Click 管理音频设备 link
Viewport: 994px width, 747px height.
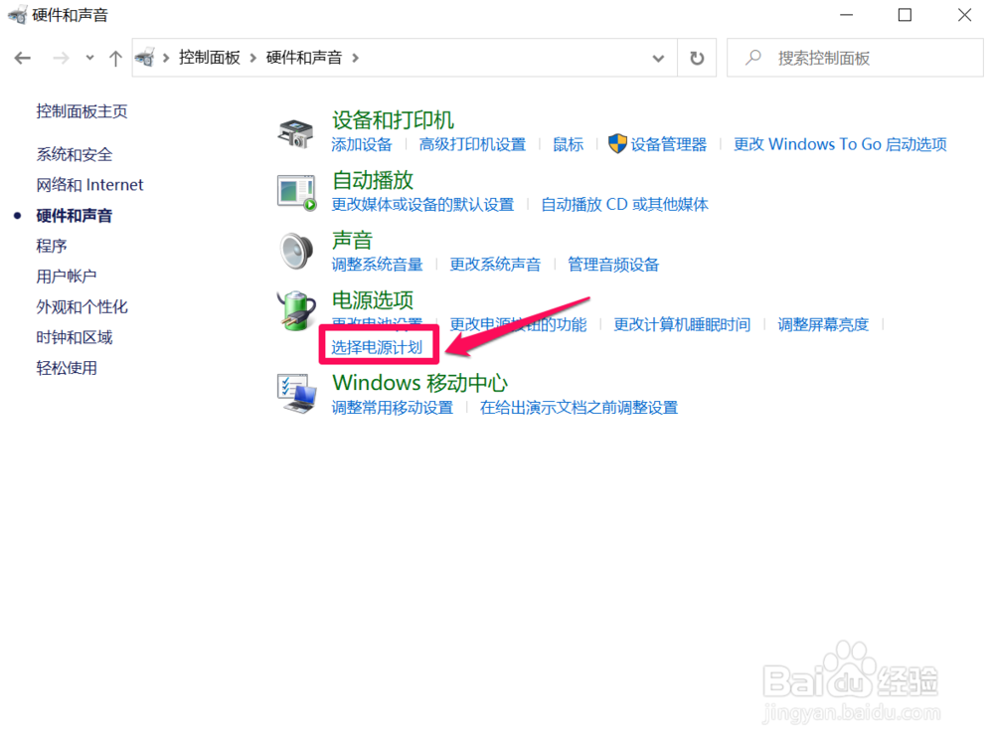(613, 265)
